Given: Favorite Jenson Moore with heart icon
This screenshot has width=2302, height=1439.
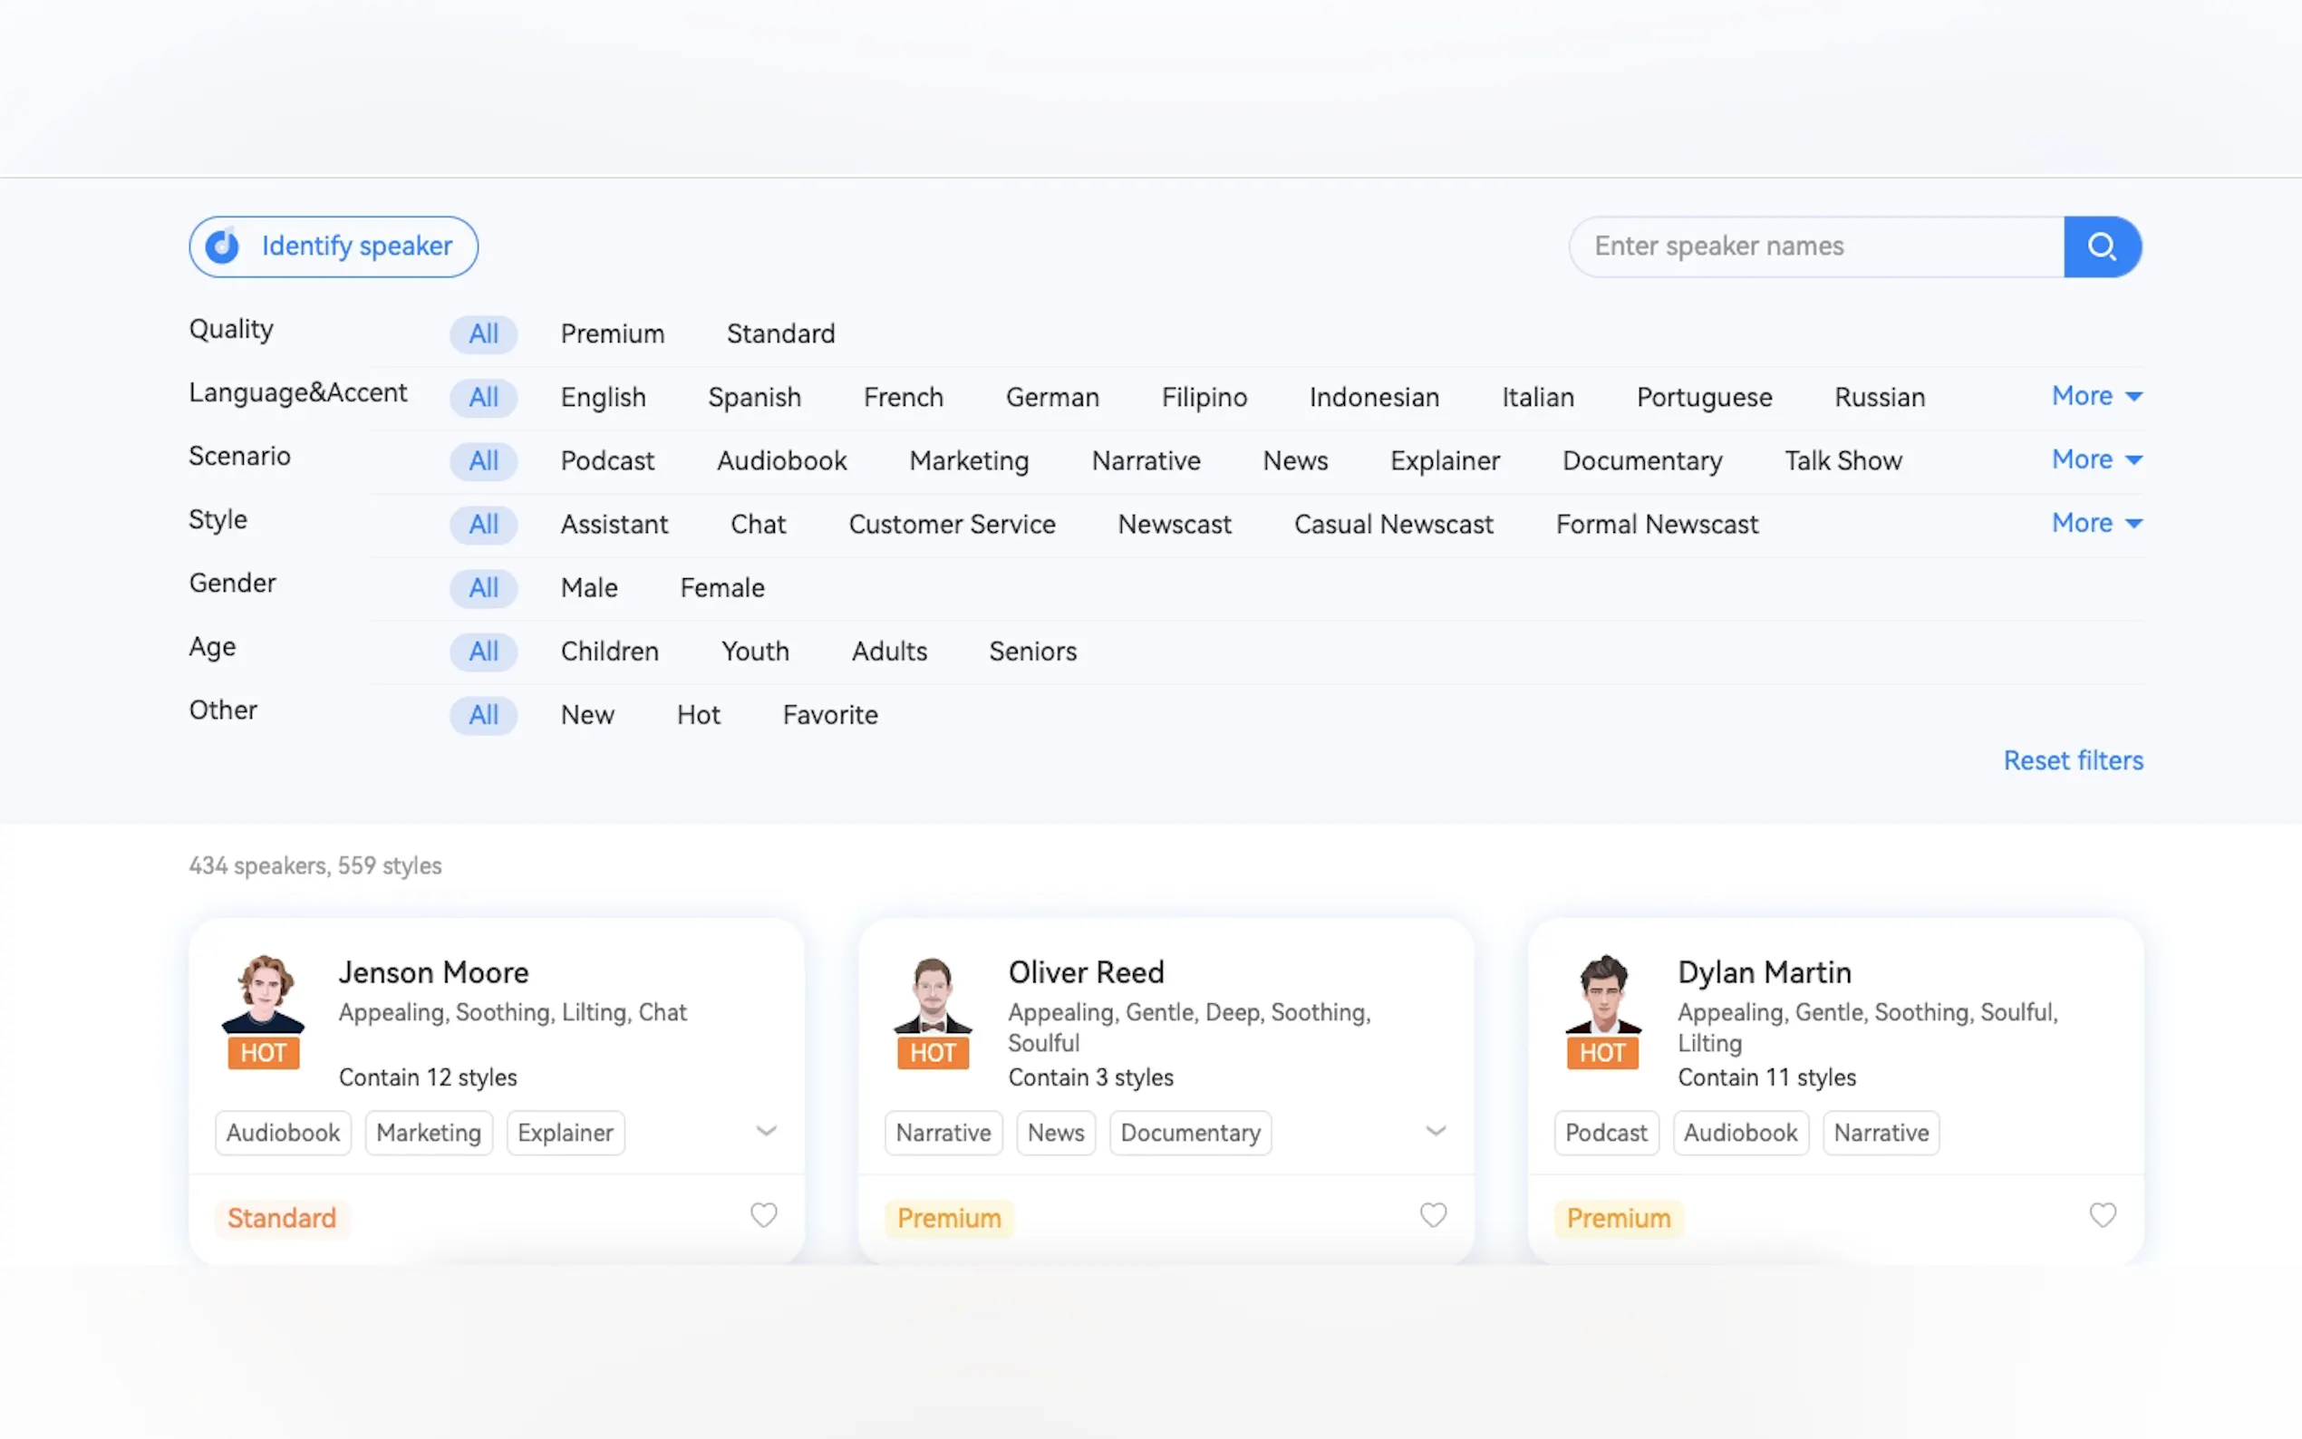Looking at the screenshot, I should click(x=763, y=1214).
